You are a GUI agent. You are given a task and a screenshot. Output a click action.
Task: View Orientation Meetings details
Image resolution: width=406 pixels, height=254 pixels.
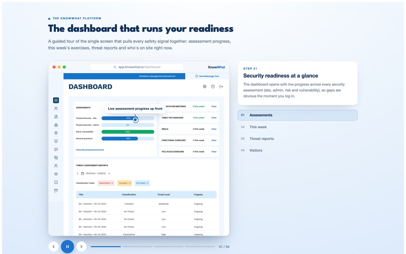pyautogui.click(x=214, y=106)
